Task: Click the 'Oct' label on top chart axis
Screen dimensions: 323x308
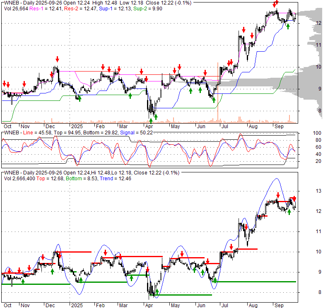Action: (x=7, y=127)
